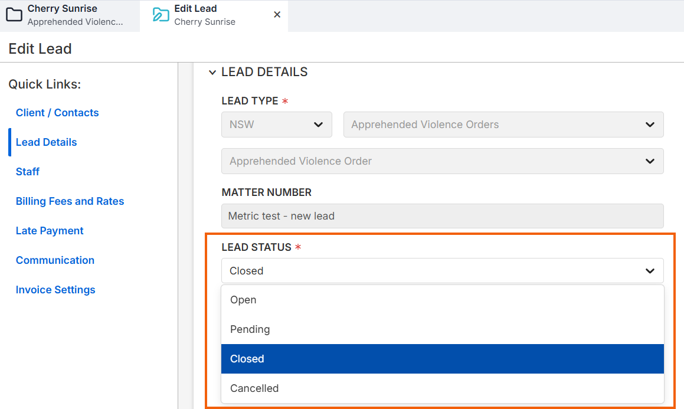Open the Apprehended Violence Order subtype dropdown

(442, 161)
